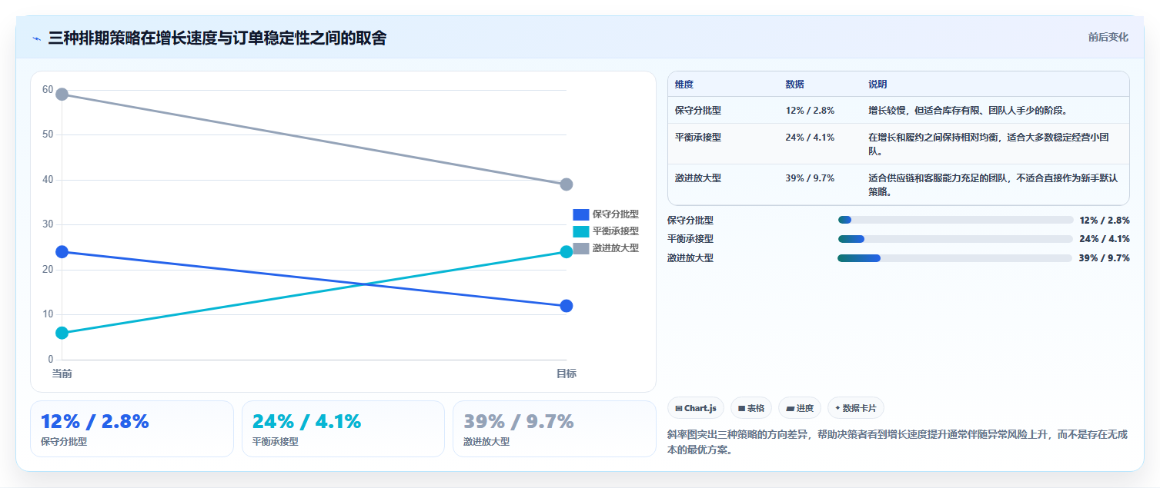
Task: Click the gray data point at 39
Action: coord(567,184)
